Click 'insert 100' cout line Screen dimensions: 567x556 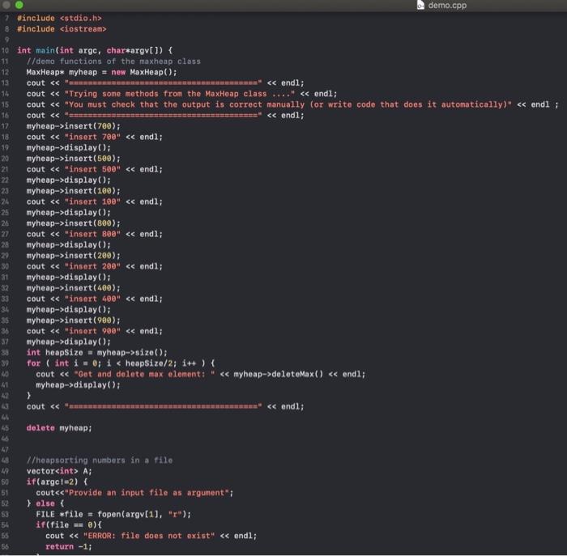pyautogui.click(x=95, y=202)
